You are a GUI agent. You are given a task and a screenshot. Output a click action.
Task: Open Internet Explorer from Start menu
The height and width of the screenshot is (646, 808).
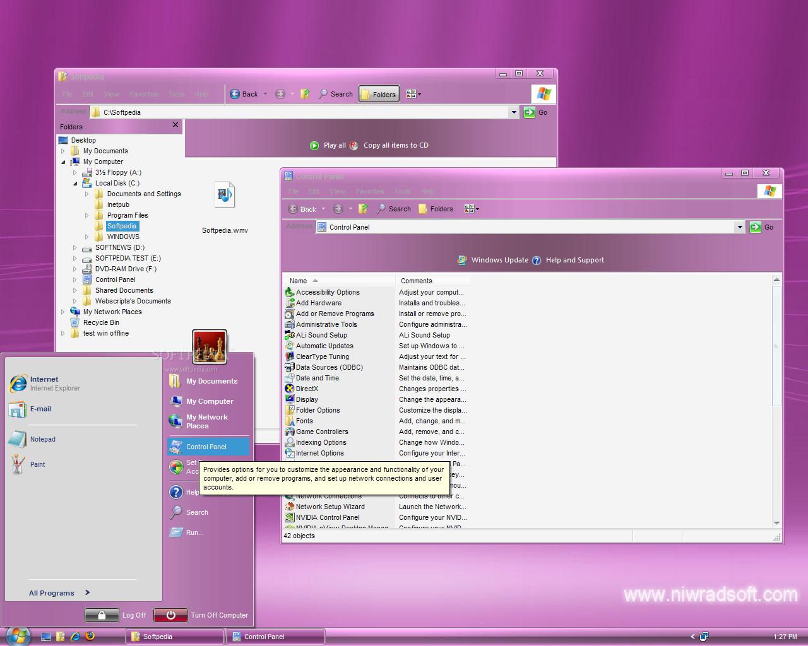(x=45, y=383)
